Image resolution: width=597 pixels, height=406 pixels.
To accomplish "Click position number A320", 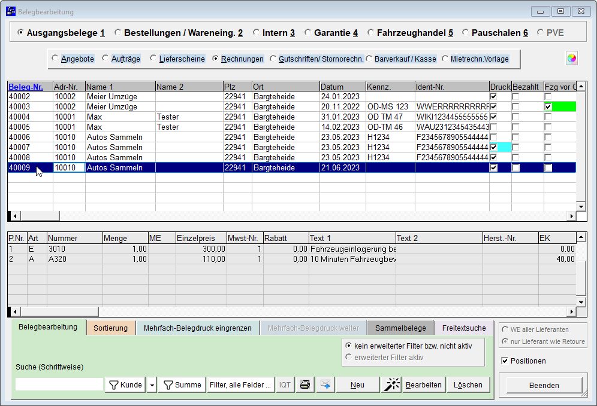I will pyautogui.click(x=74, y=259).
